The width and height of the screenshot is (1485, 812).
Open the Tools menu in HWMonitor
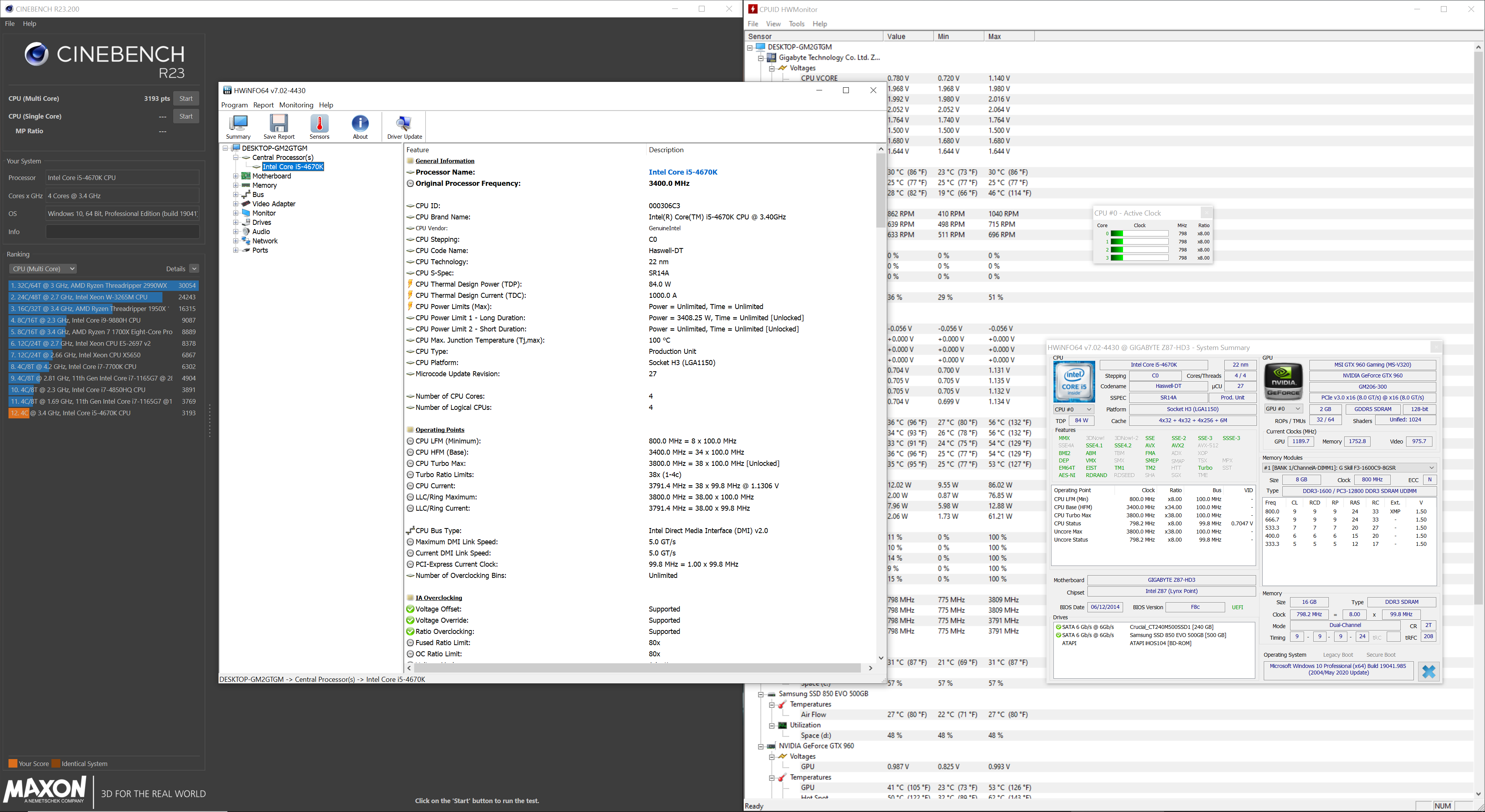[796, 24]
